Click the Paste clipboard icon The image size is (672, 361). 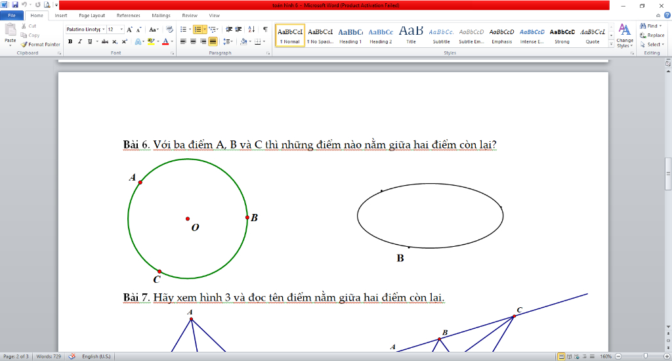pyautogui.click(x=10, y=30)
